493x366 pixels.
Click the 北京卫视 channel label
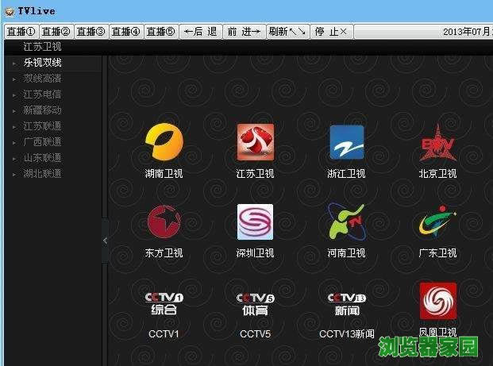tap(437, 174)
